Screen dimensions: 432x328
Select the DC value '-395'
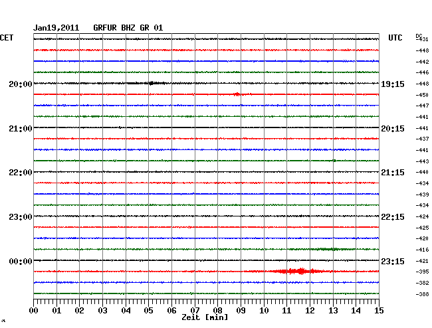(422, 272)
